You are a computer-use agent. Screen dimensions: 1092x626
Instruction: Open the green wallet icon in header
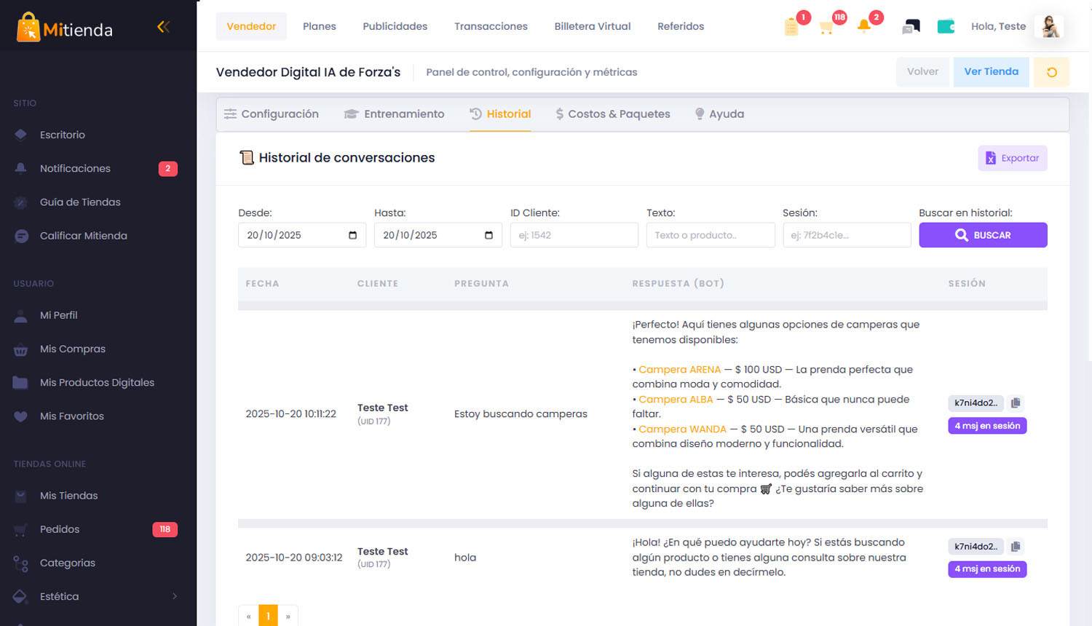click(x=946, y=27)
